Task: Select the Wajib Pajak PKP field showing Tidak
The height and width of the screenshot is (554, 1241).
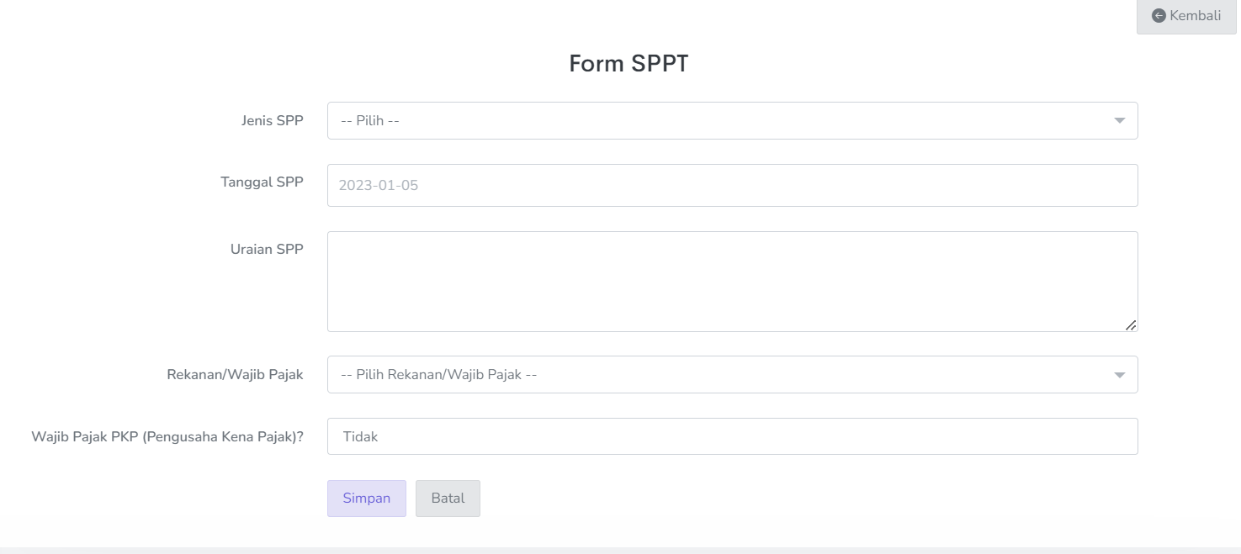Action: (732, 437)
